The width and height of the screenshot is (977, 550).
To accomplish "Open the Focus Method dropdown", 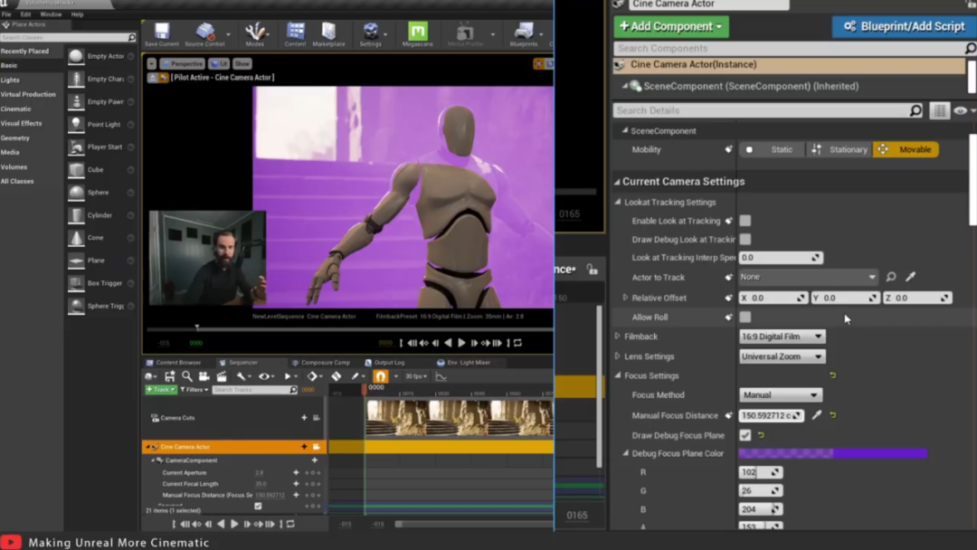I will [780, 395].
